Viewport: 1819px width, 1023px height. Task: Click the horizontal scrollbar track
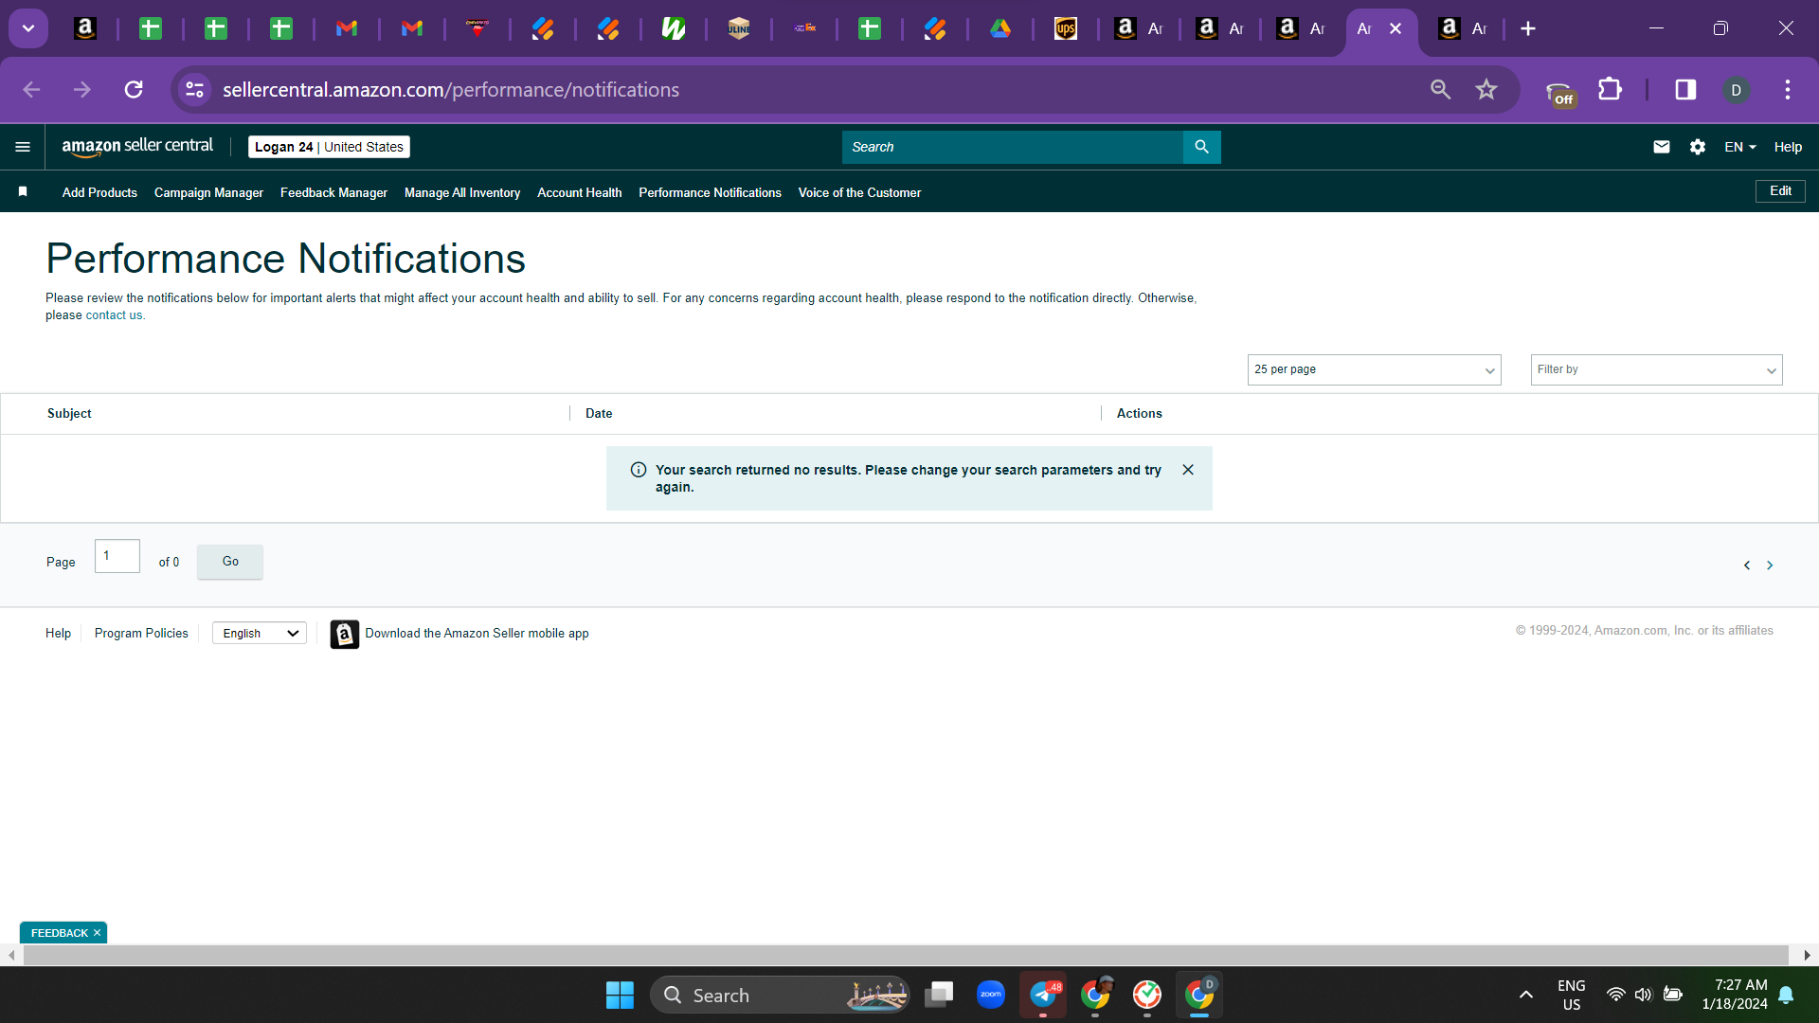click(905, 955)
